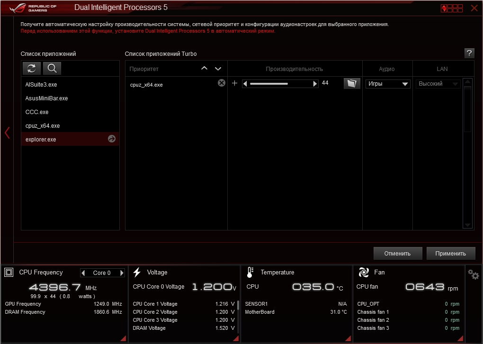The width and height of the screenshot is (483, 344).
Task: Click the Chassis fan 1 row
Action: [x=408, y=312]
